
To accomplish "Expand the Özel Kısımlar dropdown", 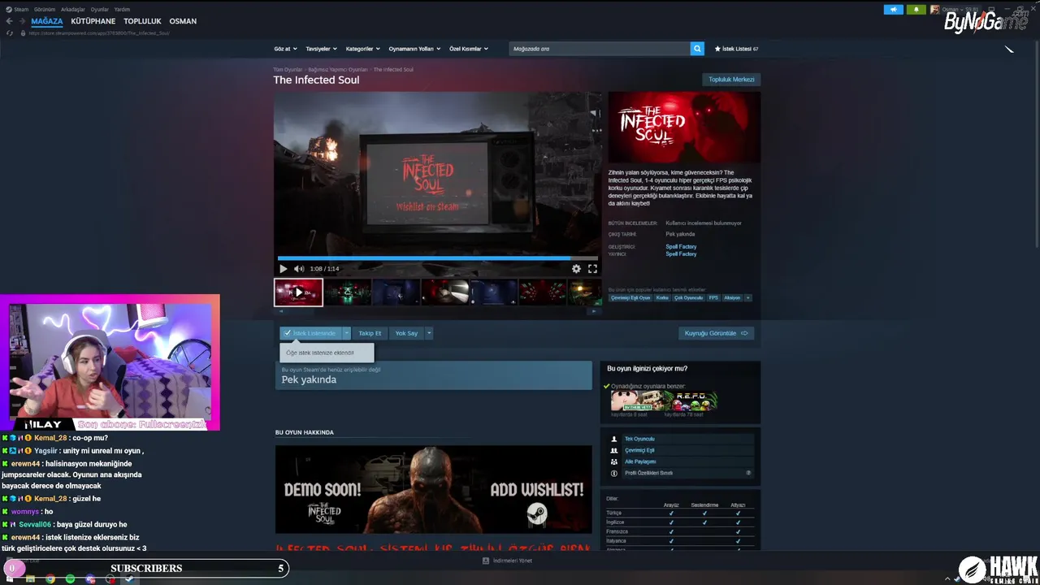I will 469,49.
